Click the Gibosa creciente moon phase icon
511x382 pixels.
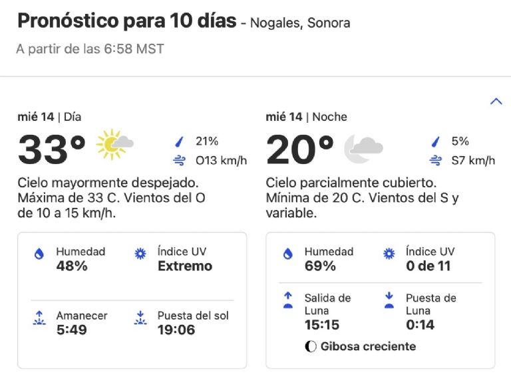pos(310,347)
